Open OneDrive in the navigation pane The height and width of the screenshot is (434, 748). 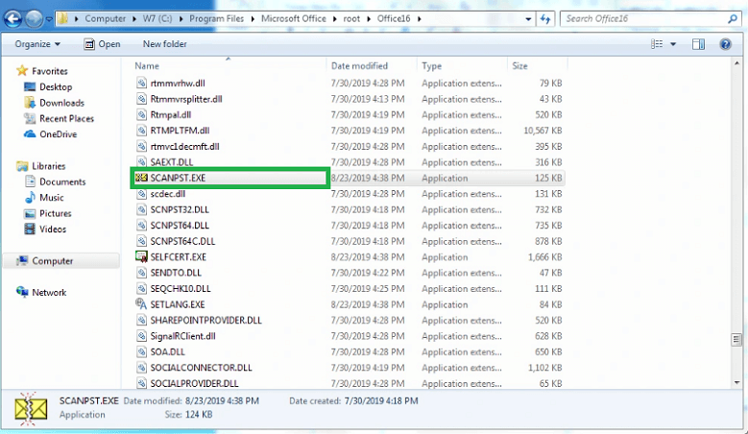58,134
